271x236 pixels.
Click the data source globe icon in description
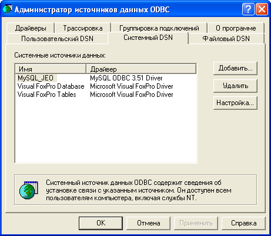point(29,190)
